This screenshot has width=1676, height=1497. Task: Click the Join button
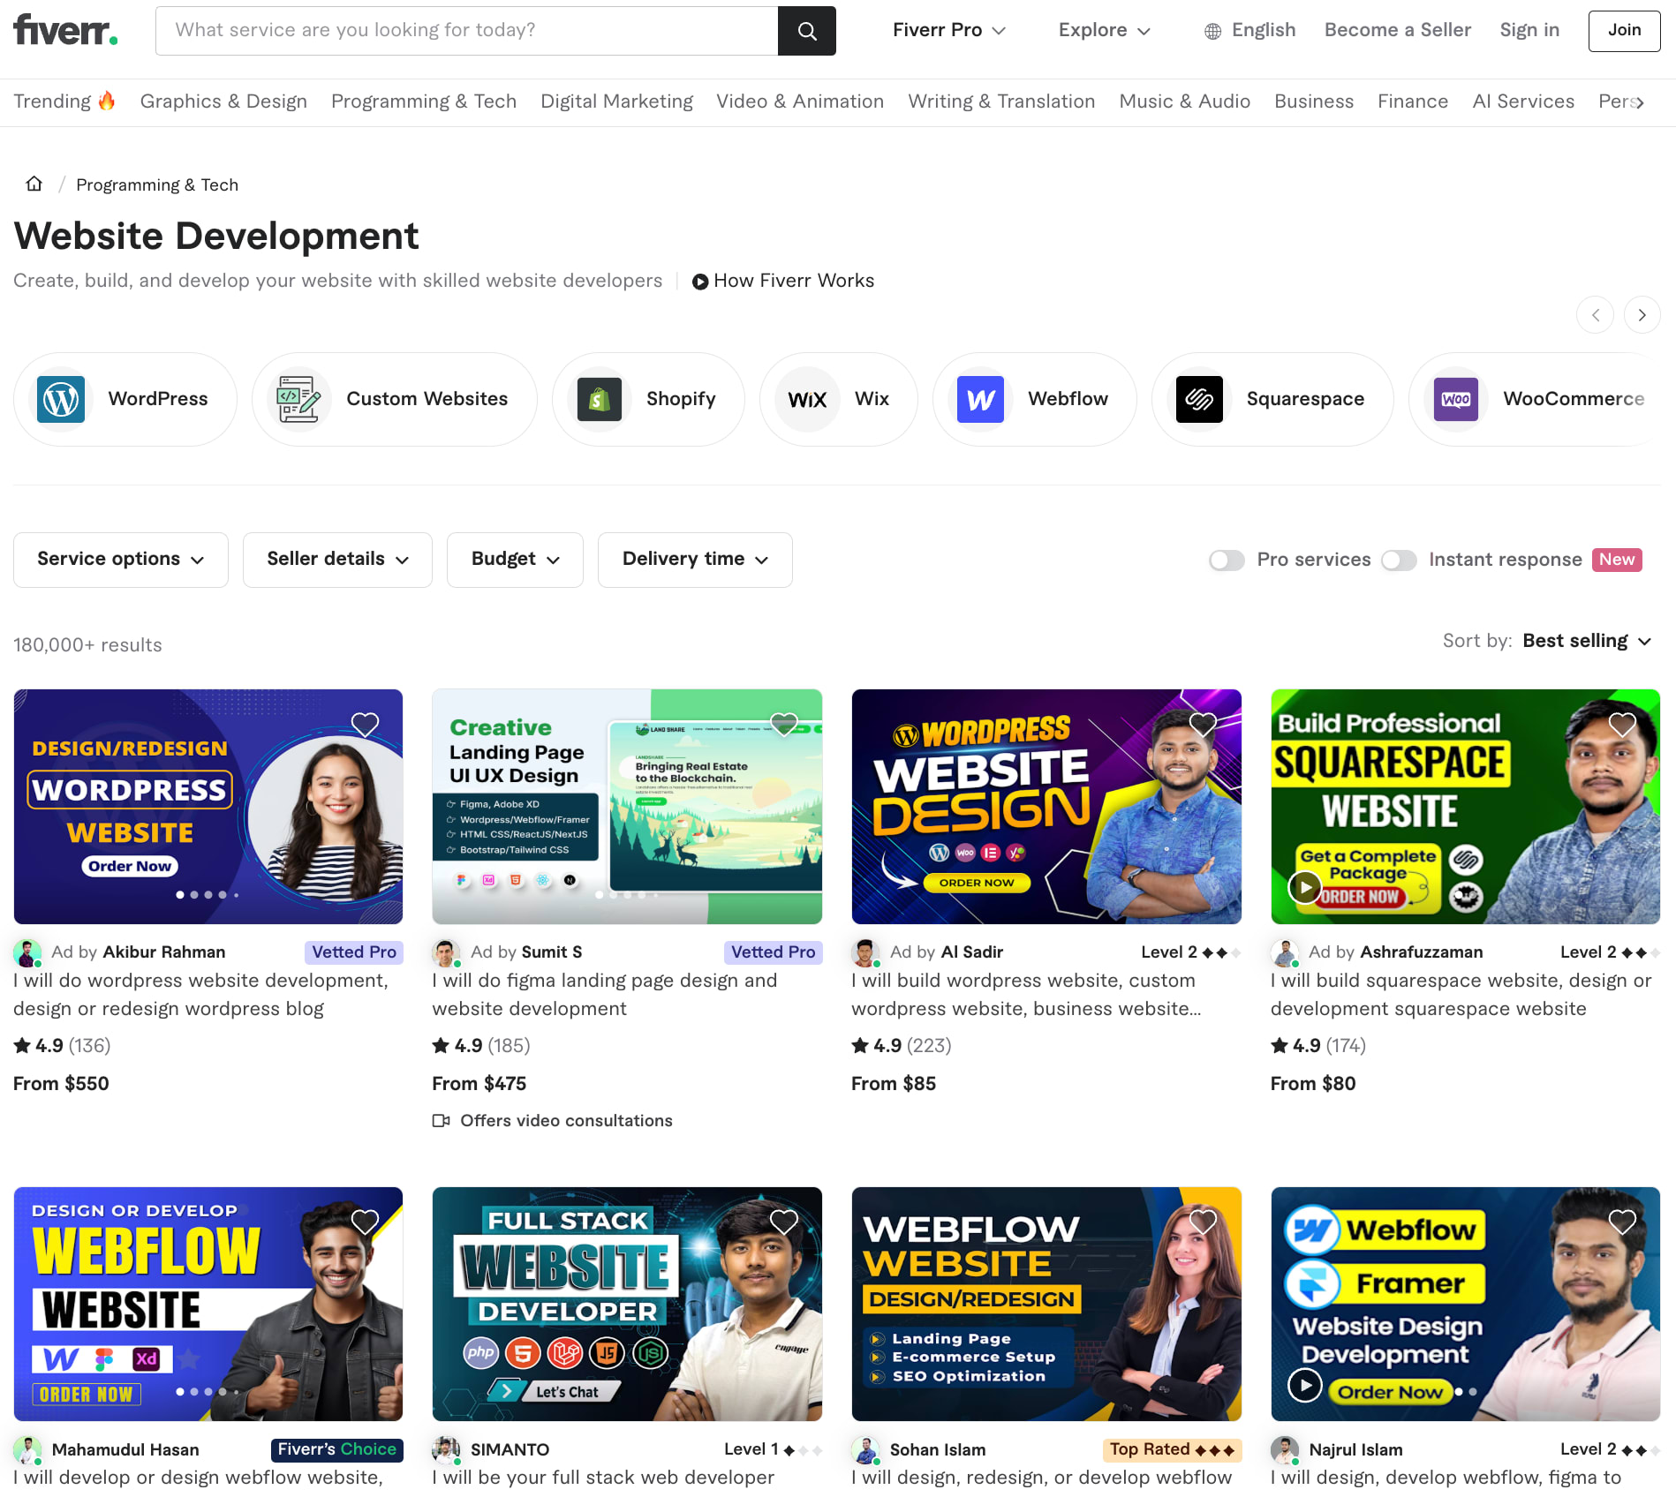1624,31
